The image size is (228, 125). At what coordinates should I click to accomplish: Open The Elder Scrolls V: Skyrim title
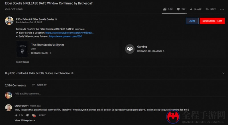click(48, 45)
